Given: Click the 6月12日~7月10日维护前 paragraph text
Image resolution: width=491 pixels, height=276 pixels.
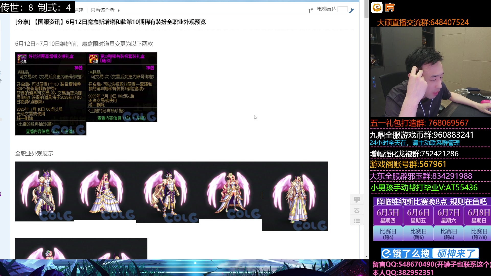Looking at the screenshot, I should click(84, 44).
